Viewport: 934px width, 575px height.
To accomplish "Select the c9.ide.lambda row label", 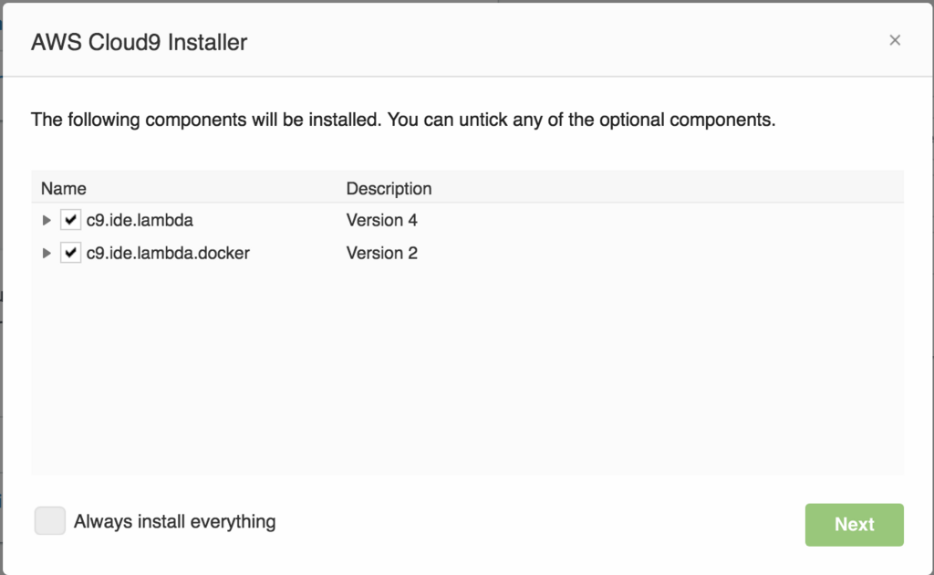I will coord(140,221).
